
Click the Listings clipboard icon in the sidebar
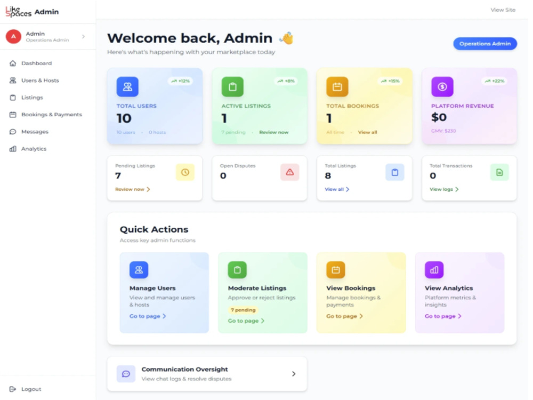(13, 97)
